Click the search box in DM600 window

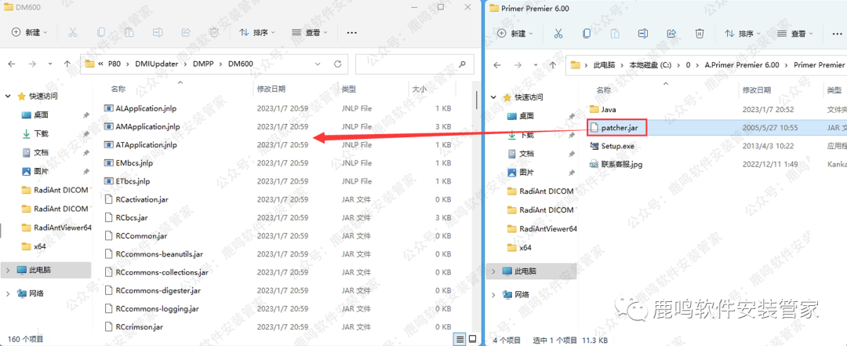click(x=413, y=64)
